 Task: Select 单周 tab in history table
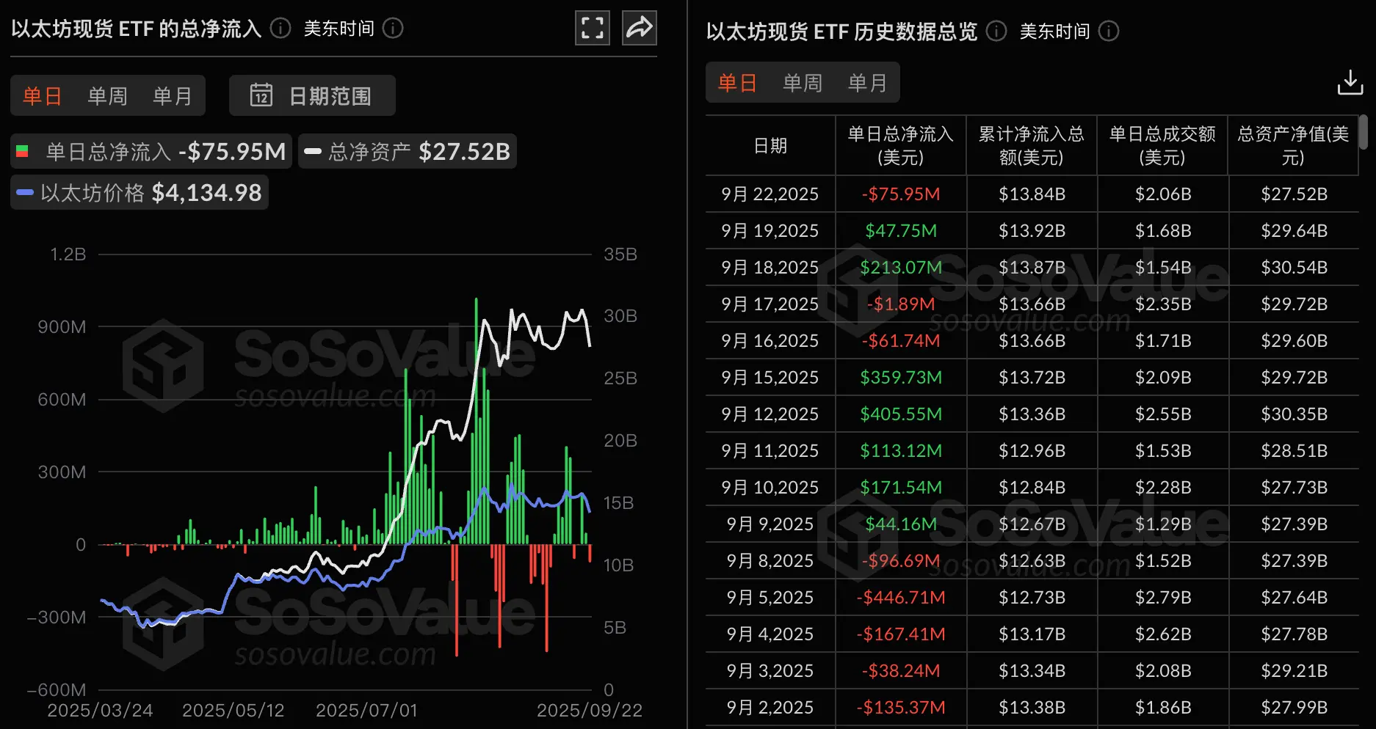[802, 83]
